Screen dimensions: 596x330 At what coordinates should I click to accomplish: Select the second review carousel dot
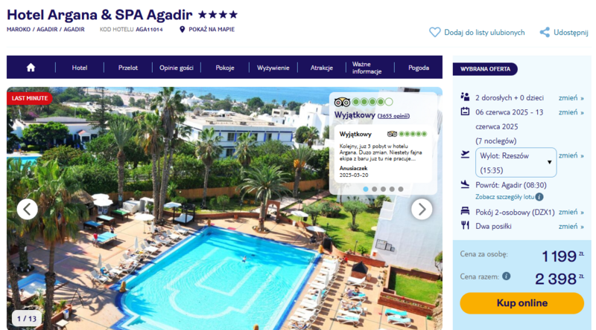[x=375, y=189]
